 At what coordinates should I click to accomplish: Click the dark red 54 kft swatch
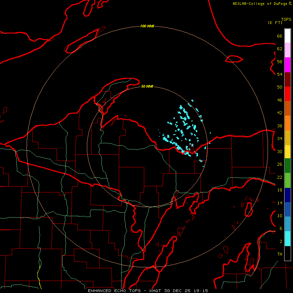click(x=287, y=79)
